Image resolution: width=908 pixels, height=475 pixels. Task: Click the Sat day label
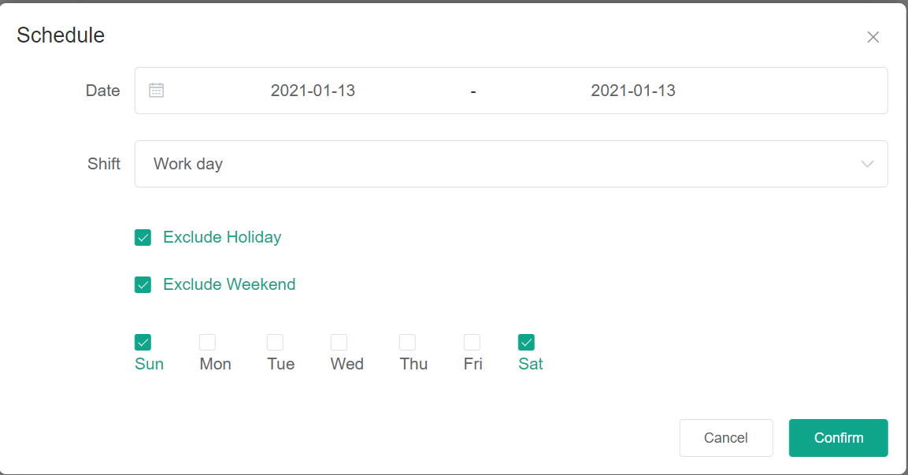tap(531, 364)
